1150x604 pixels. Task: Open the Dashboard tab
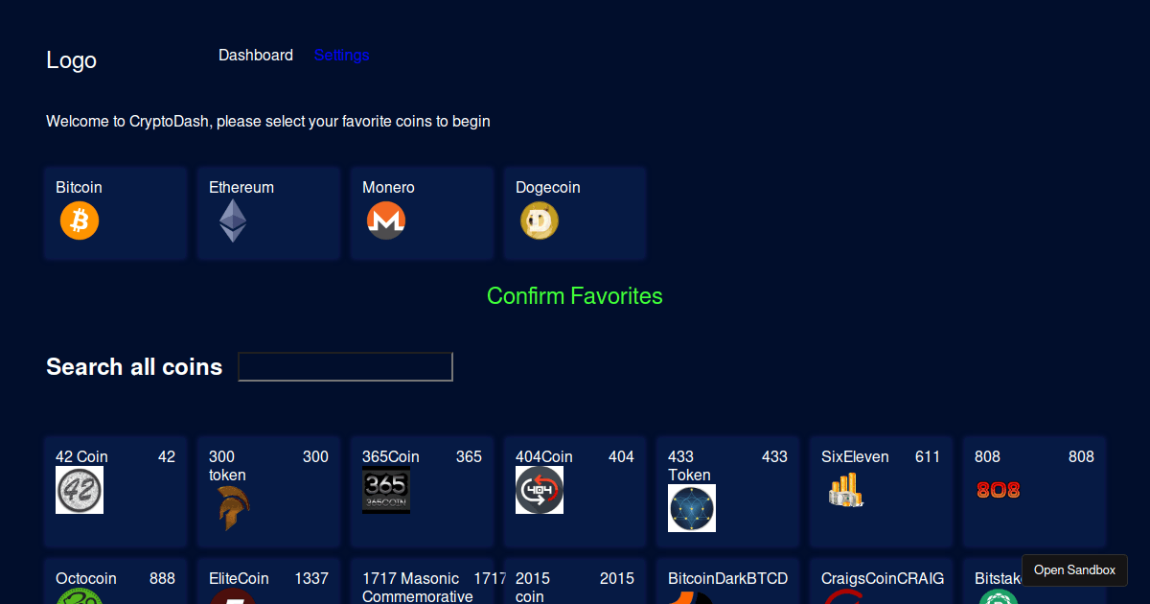[256, 56]
